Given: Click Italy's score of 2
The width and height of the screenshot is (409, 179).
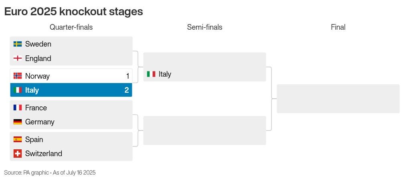Looking at the screenshot, I should coord(127,90).
